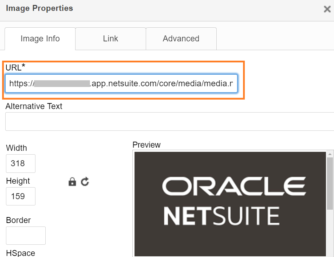The height and width of the screenshot is (257, 334).
Task: Close the Image Properties dialog
Action: [x=327, y=9]
